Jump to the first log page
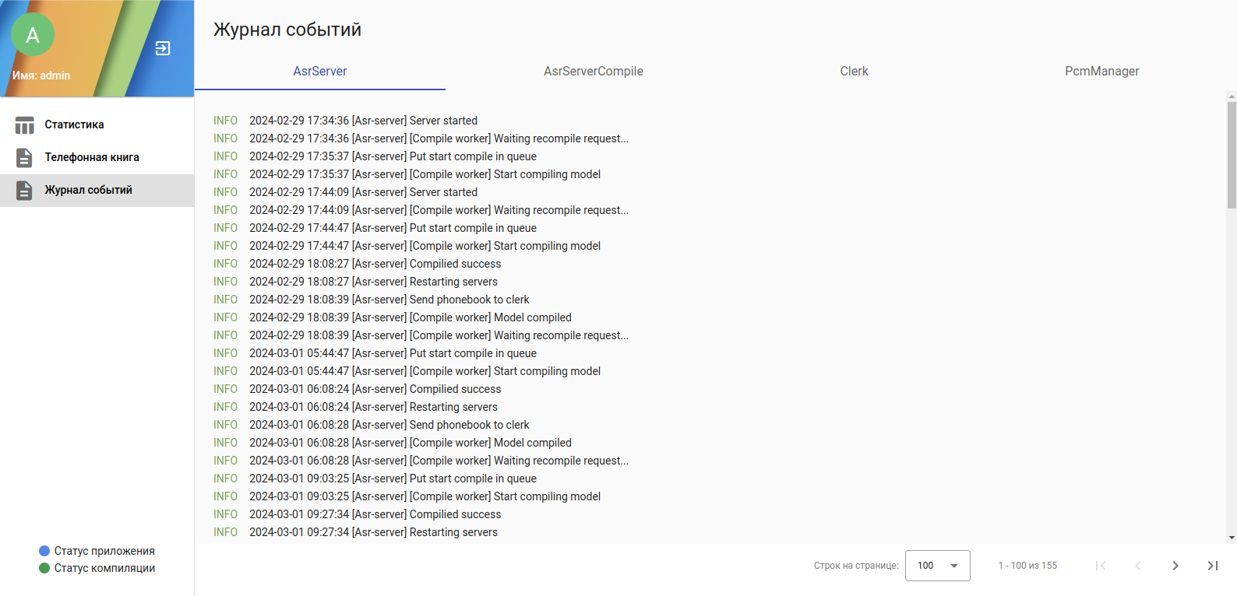 tap(1101, 566)
